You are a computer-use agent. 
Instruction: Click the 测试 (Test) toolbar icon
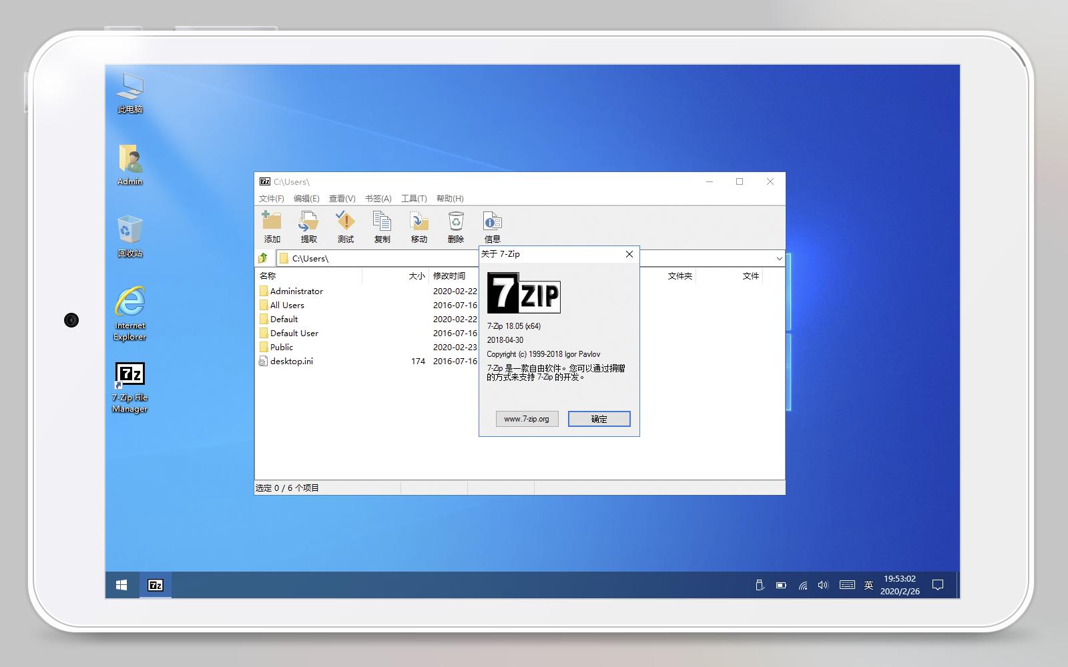(x=345, y=227)
